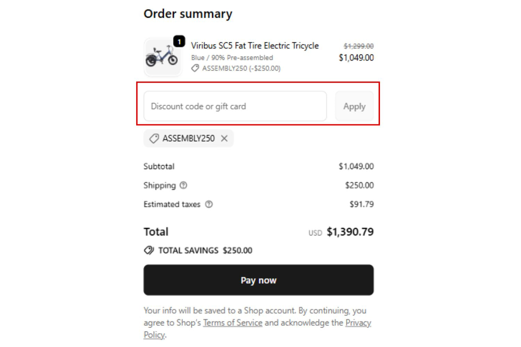
Task: Open the Shipping help tooltip icon
Action: tap(183, 185)
